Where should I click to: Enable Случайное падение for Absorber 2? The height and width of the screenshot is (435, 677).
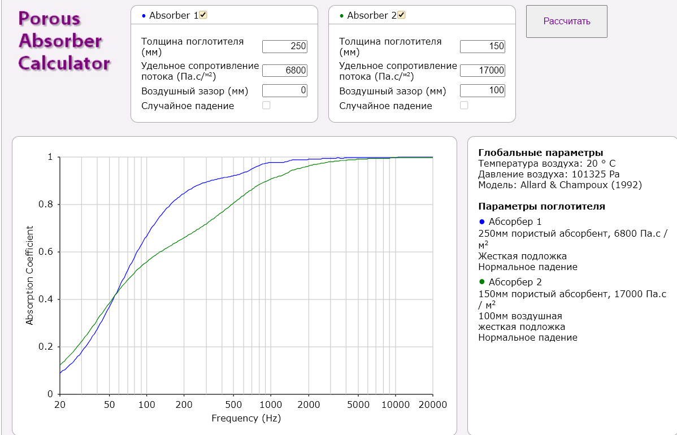464,105
